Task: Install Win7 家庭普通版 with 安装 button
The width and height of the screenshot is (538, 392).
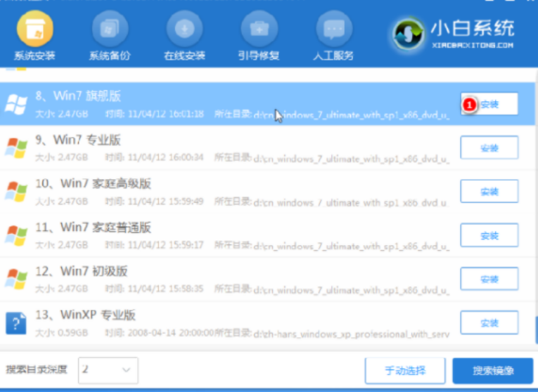Action: point(489,235)
